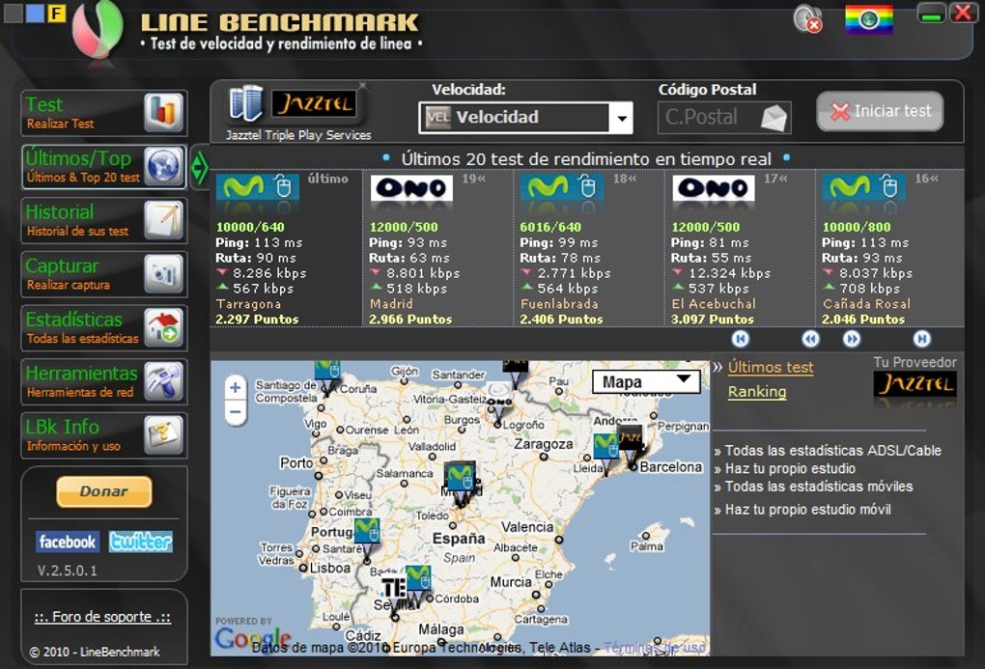Go to previous page of test results
This screenshot has height=669, width=985.
[x=811, y=339]
